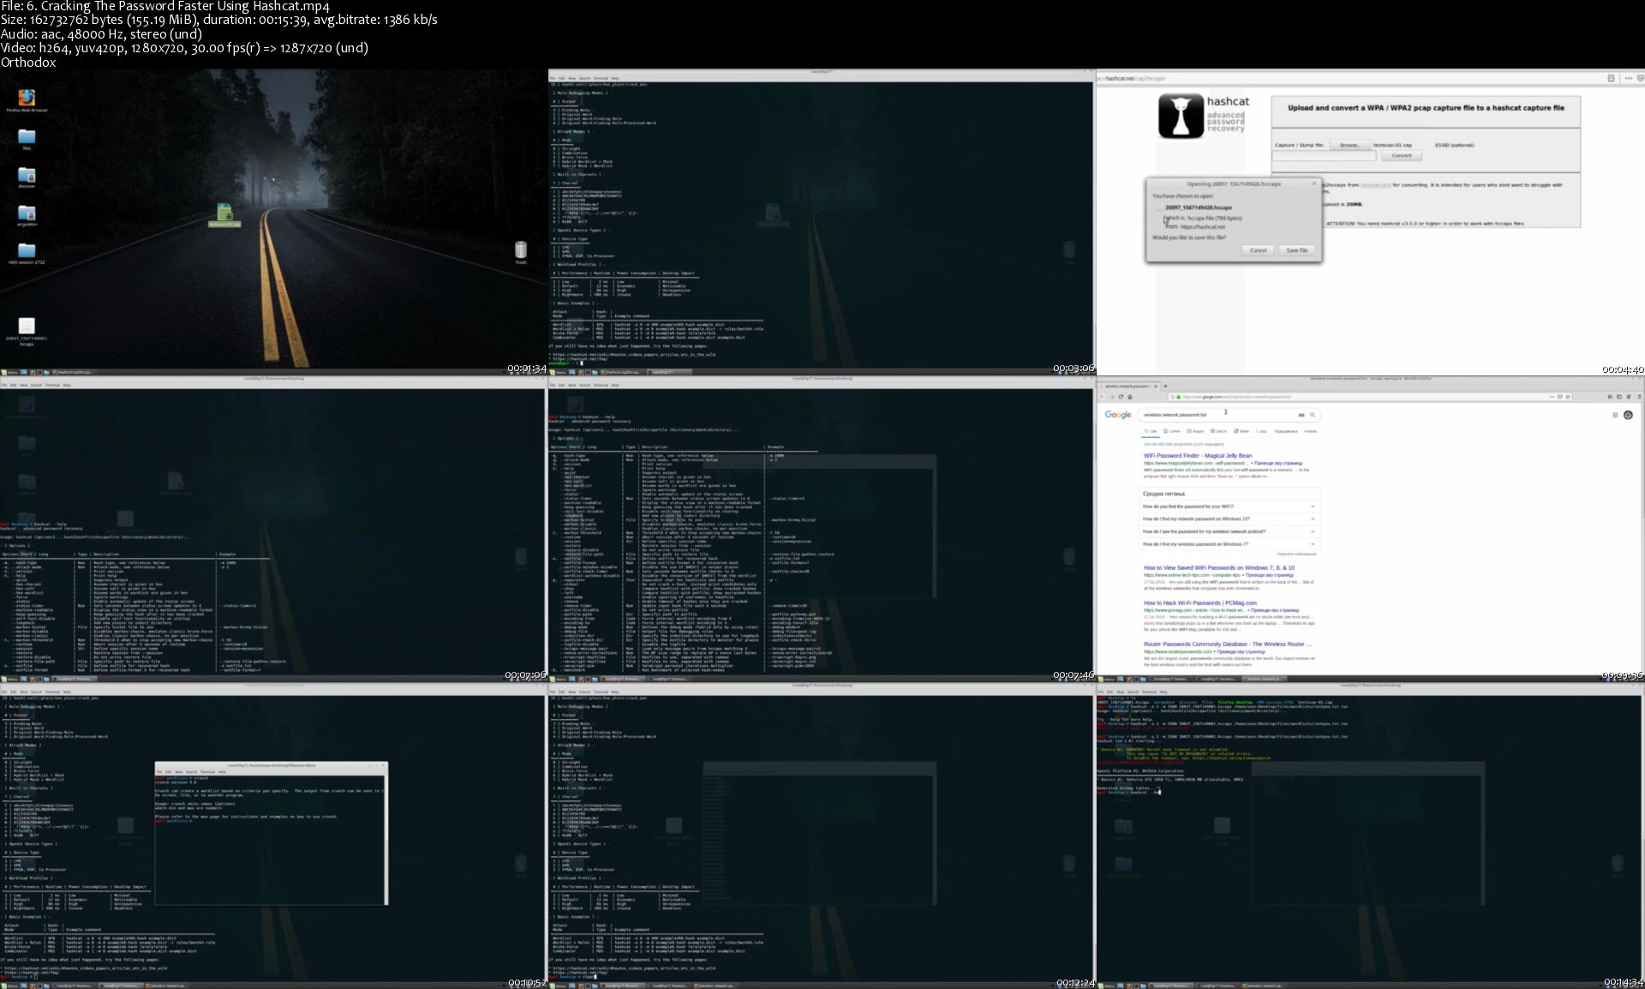Click the Trash icon on the desktop
This screenshot has width=1645, height=989.
pyautogui.click(x=521, y=249)
